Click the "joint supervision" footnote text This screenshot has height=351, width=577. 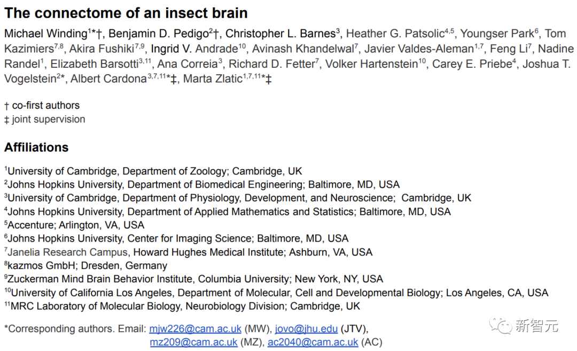coord(48,119)
